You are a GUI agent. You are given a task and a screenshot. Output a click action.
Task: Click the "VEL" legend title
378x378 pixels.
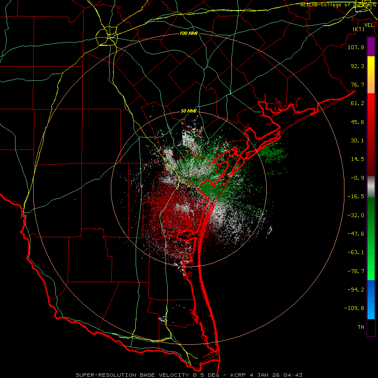pos(369,25)
